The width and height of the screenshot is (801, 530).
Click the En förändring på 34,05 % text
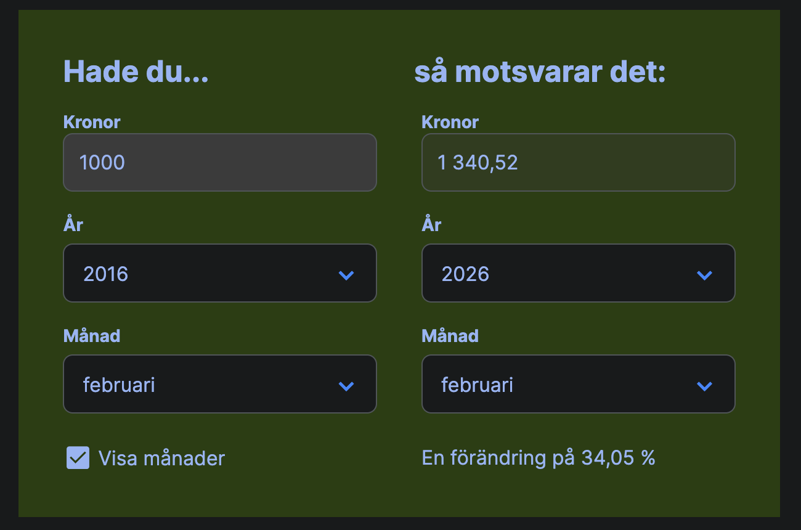point(539,459)
